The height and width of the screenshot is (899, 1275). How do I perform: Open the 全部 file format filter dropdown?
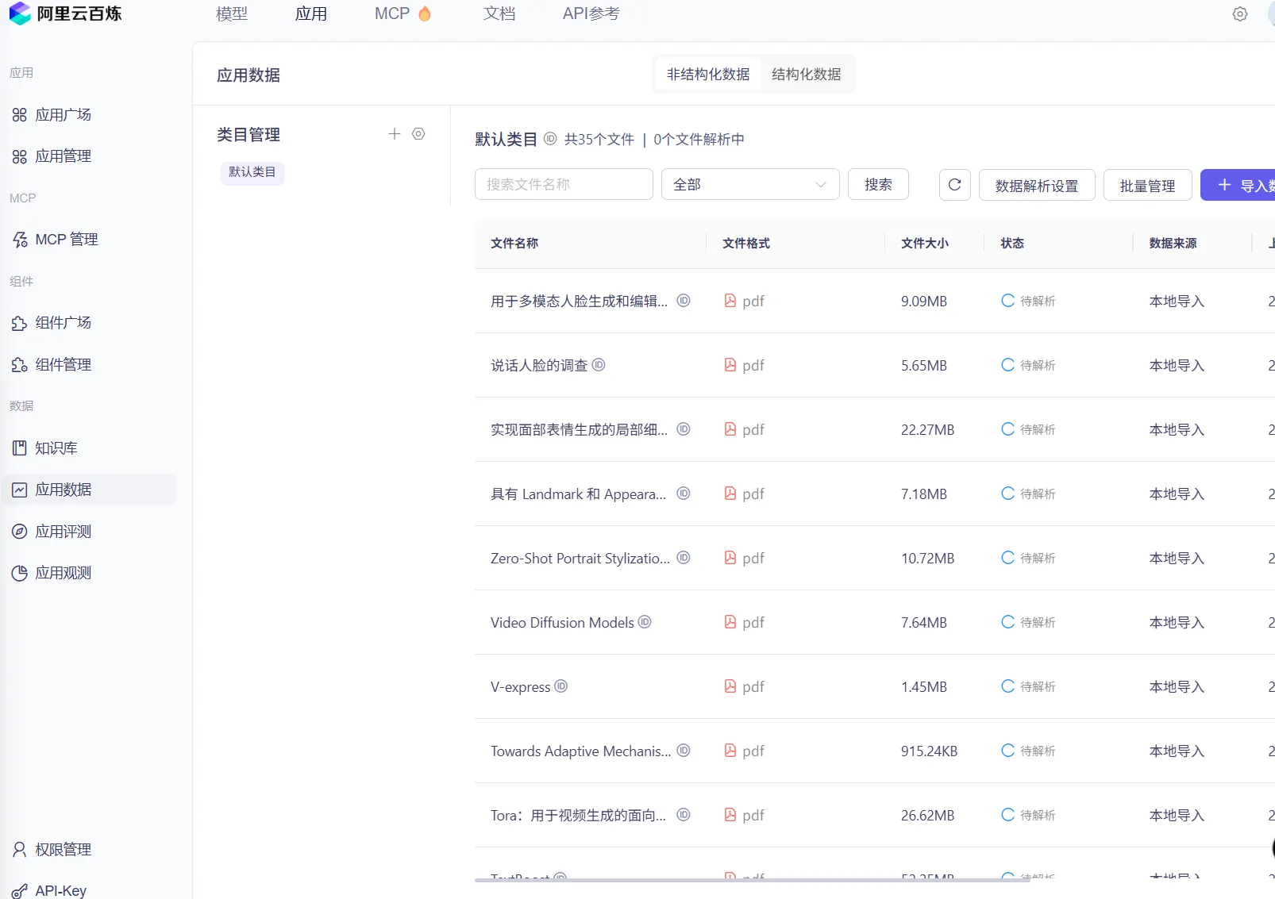[749, 184]
